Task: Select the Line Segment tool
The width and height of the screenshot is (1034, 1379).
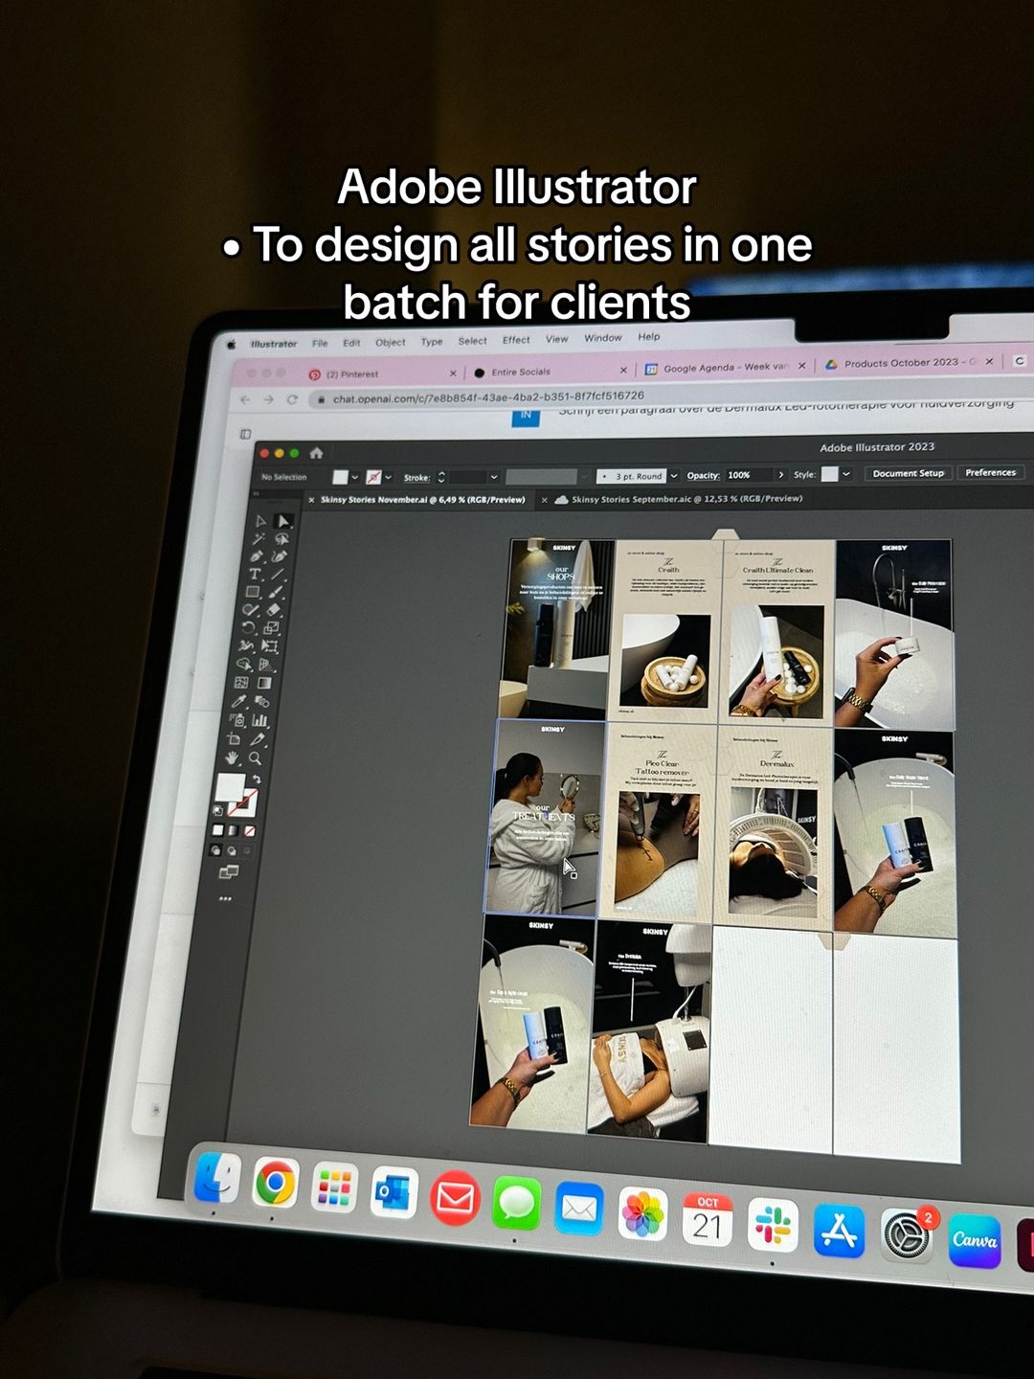Action: pos(278,574)
